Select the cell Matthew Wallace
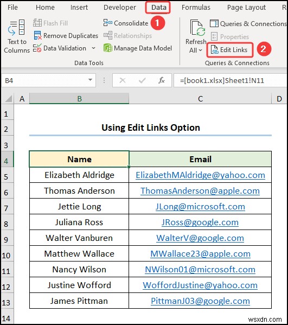Image resolution: width=288 pixels, height=325 pixels. point(79,254)
